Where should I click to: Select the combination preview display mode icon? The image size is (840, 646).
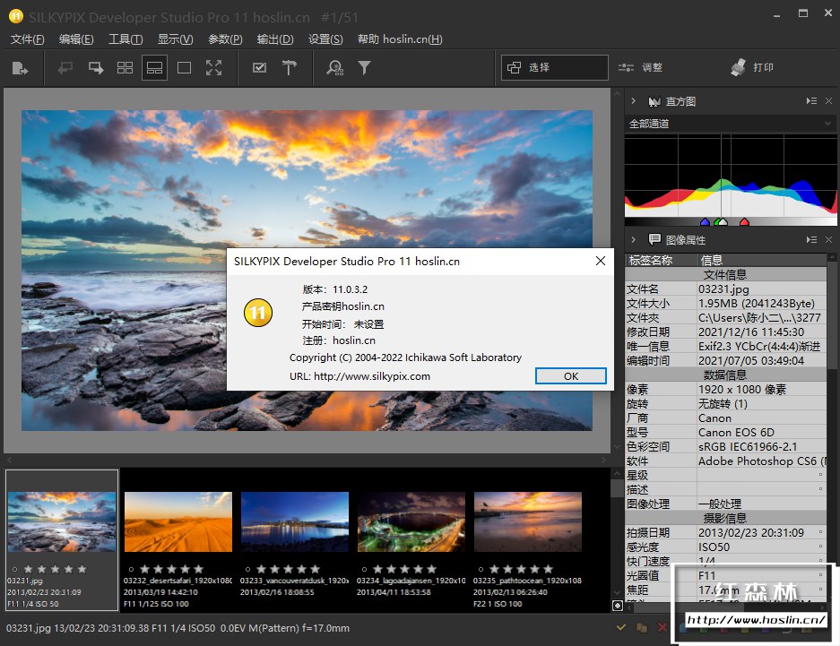pos(154,67)
